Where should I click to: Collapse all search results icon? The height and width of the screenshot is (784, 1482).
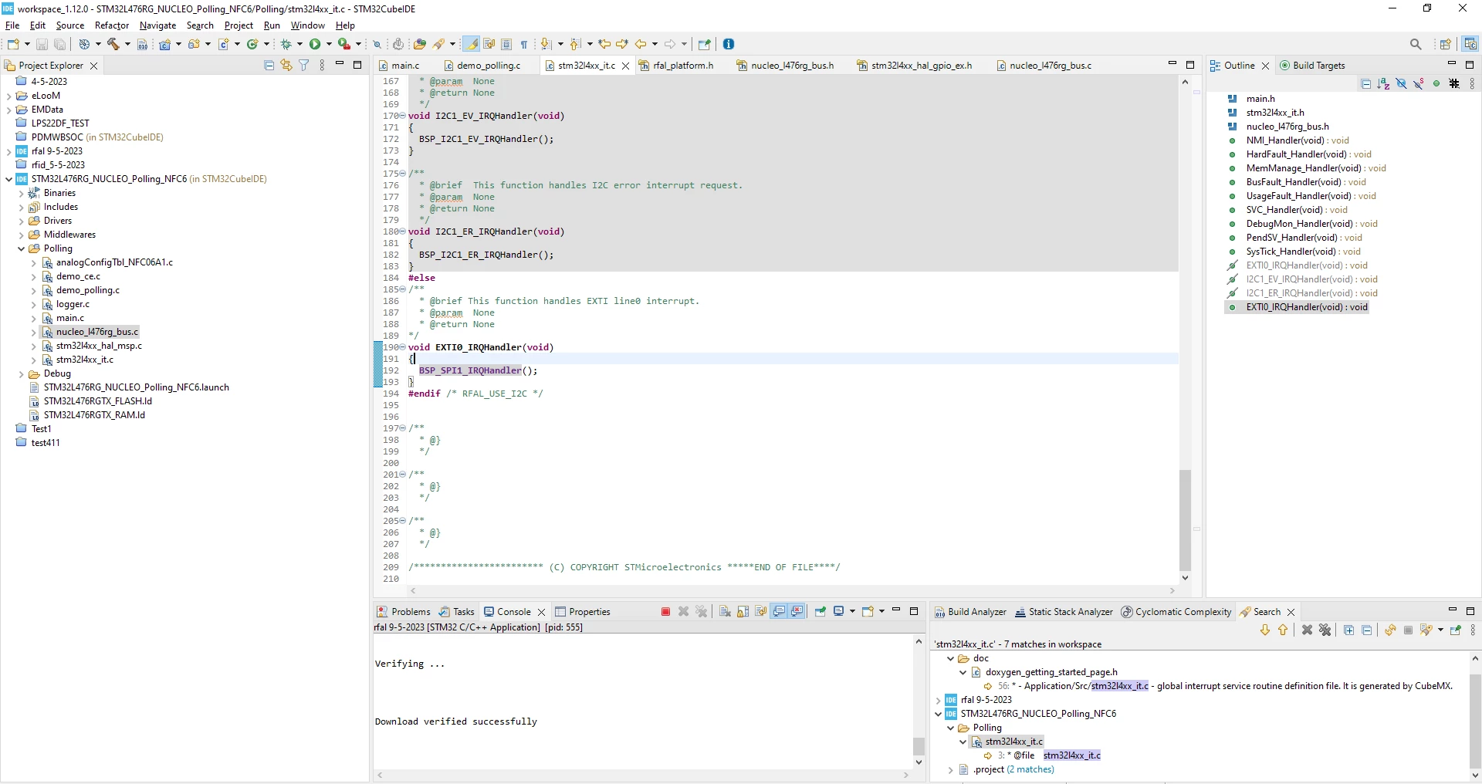(1366, 630)
